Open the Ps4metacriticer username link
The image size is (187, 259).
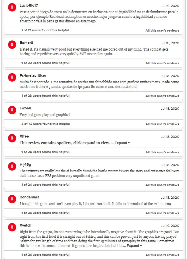[x=33, y=76]
